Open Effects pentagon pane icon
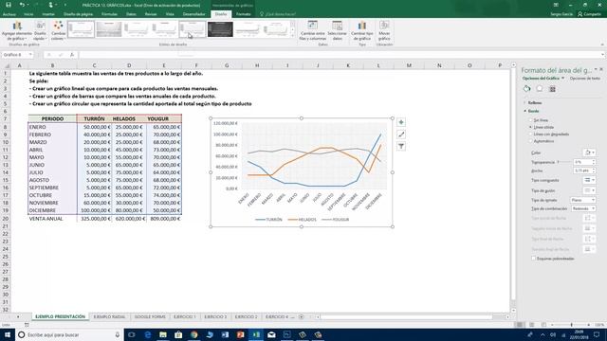This screenshot has width=607, height=341. pos(540,89)
